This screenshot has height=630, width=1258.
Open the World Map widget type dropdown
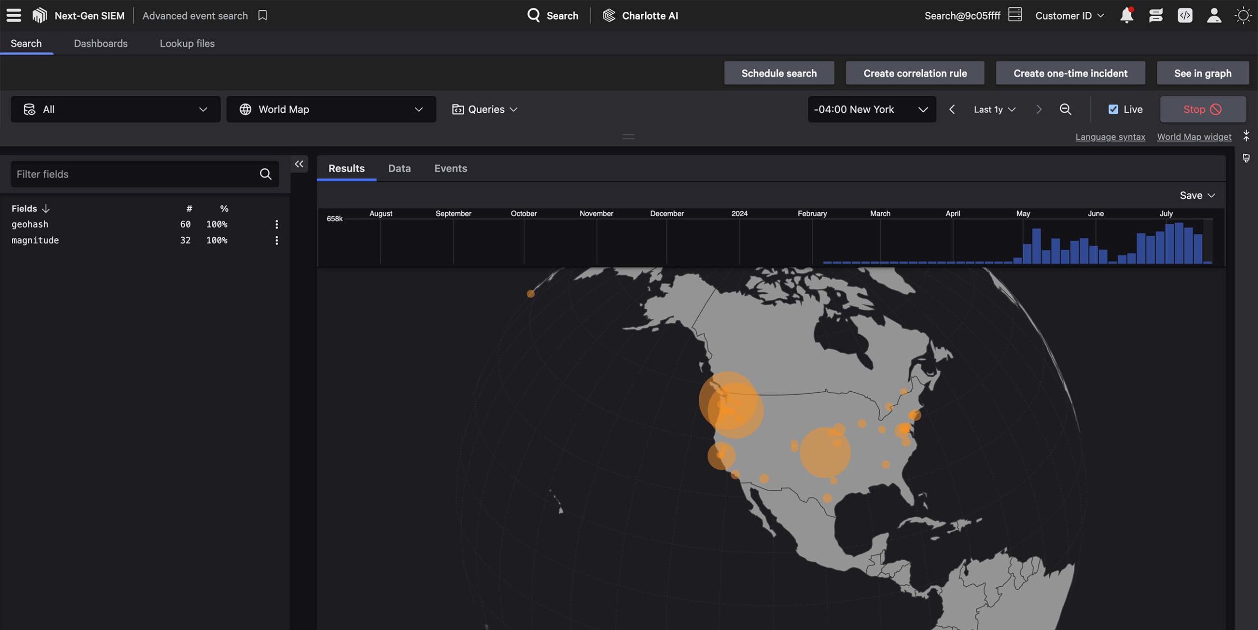point(331,109)
